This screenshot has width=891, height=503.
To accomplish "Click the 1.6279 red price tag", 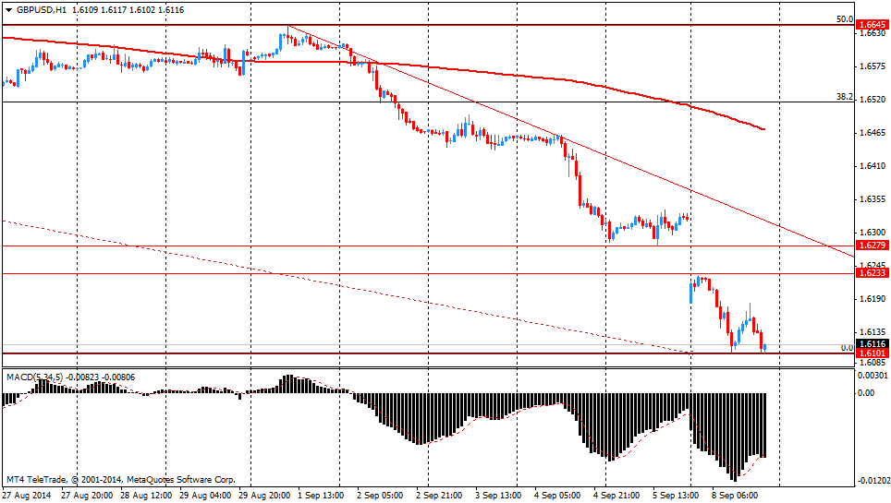I will tap(872, 246).
